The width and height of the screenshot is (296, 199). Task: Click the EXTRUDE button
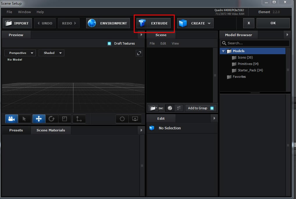point(154,23)
